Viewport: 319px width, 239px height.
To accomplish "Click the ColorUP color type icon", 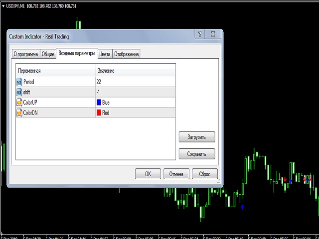I will 19,103.
